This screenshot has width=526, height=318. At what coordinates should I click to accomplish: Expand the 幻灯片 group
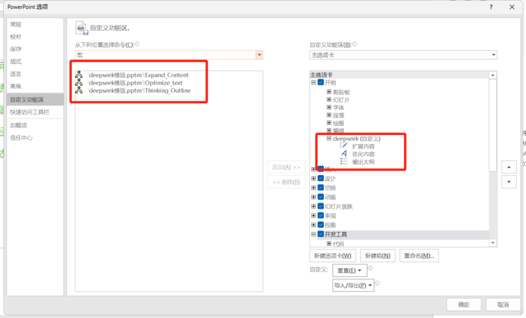click(329, 100)
